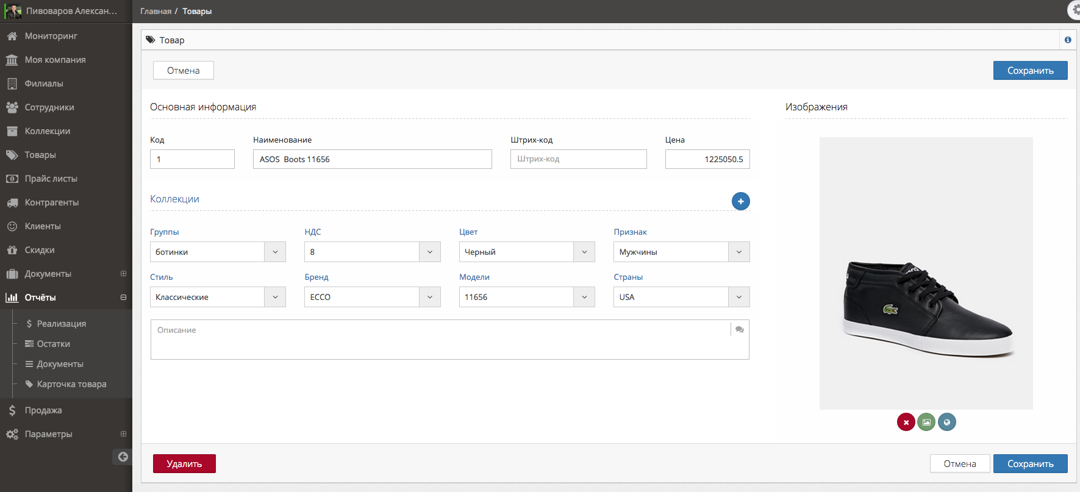
Task: Click the Мониторинг home icon in sidebar
Action: (x=12, y=36)
